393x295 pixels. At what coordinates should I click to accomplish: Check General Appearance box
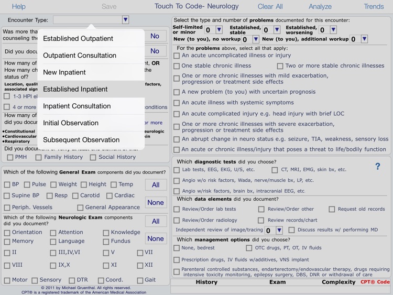(80, 207)
